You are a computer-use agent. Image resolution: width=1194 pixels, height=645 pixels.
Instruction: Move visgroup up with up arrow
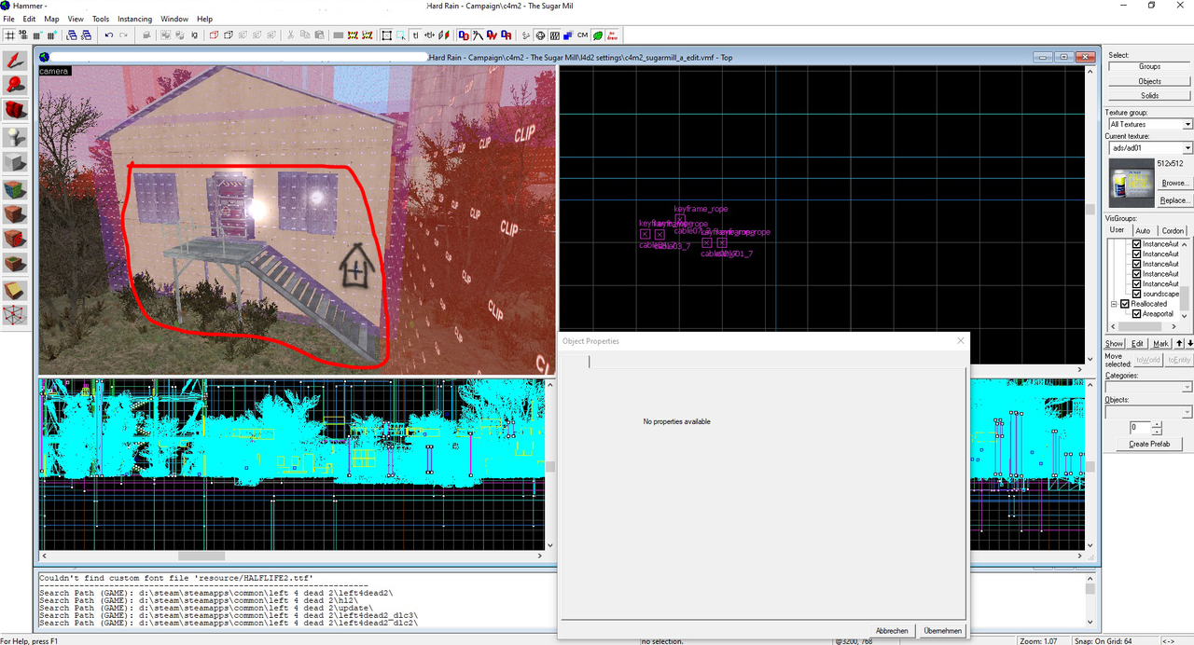click(x=1178, y=344)
